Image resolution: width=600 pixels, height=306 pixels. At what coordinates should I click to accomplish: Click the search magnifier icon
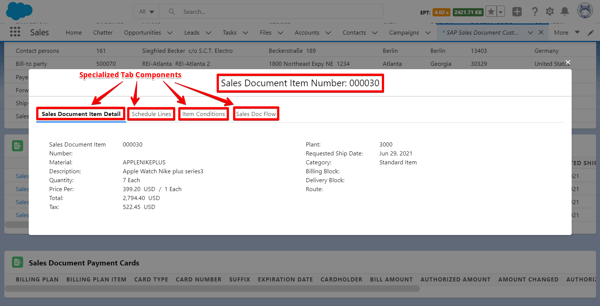[172, 12]
